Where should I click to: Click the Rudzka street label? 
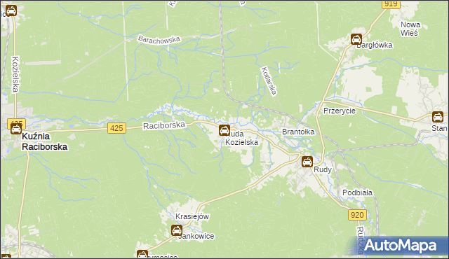pyautogui.click(x=361, y=240)
